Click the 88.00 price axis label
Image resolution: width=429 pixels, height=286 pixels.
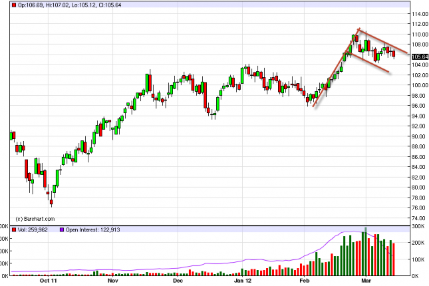tap(420, 146)
